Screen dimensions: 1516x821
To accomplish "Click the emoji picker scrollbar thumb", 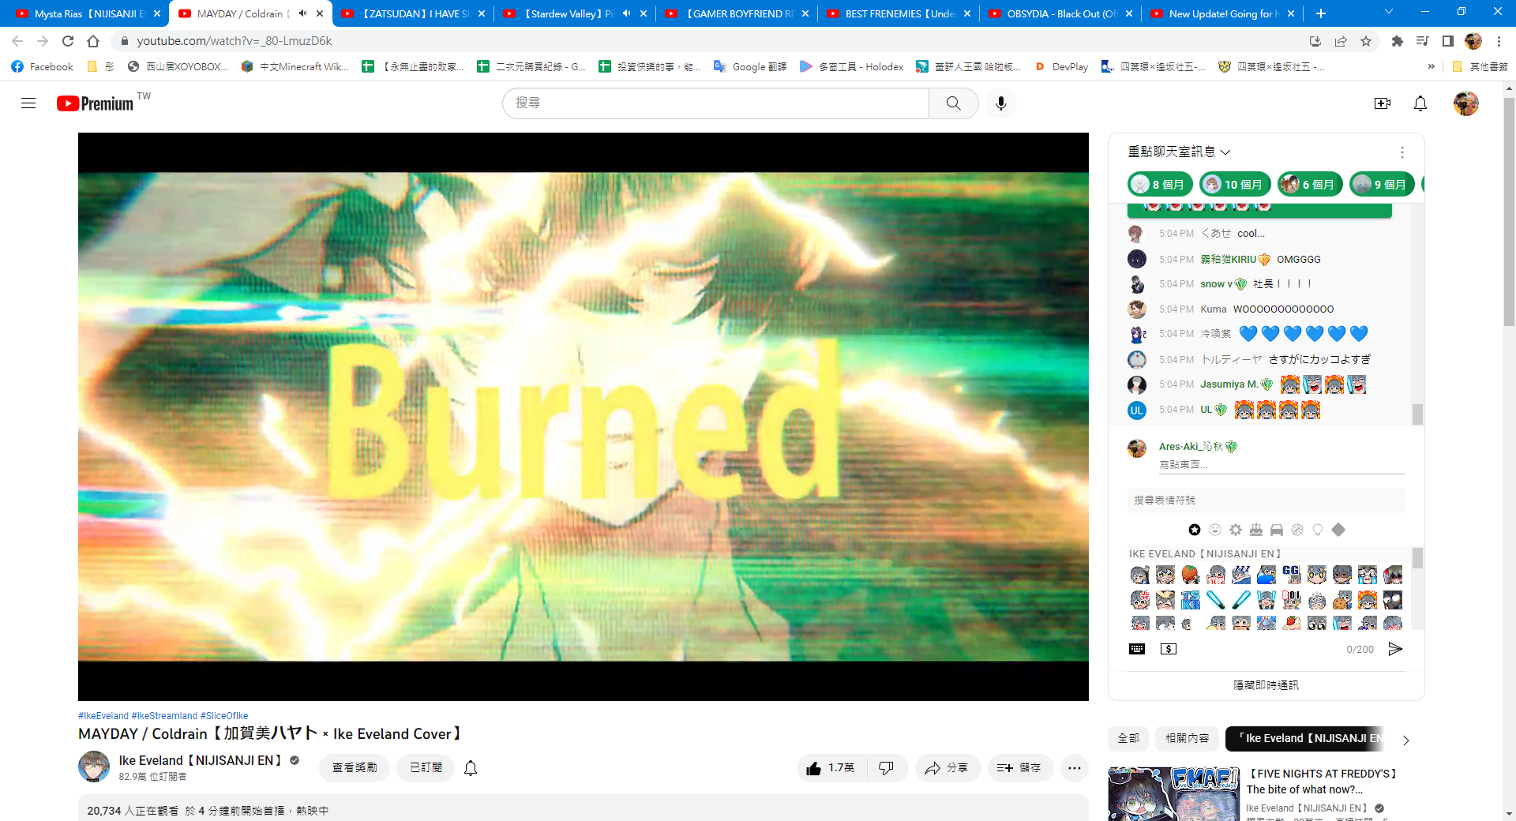I will coord(1417,558).
